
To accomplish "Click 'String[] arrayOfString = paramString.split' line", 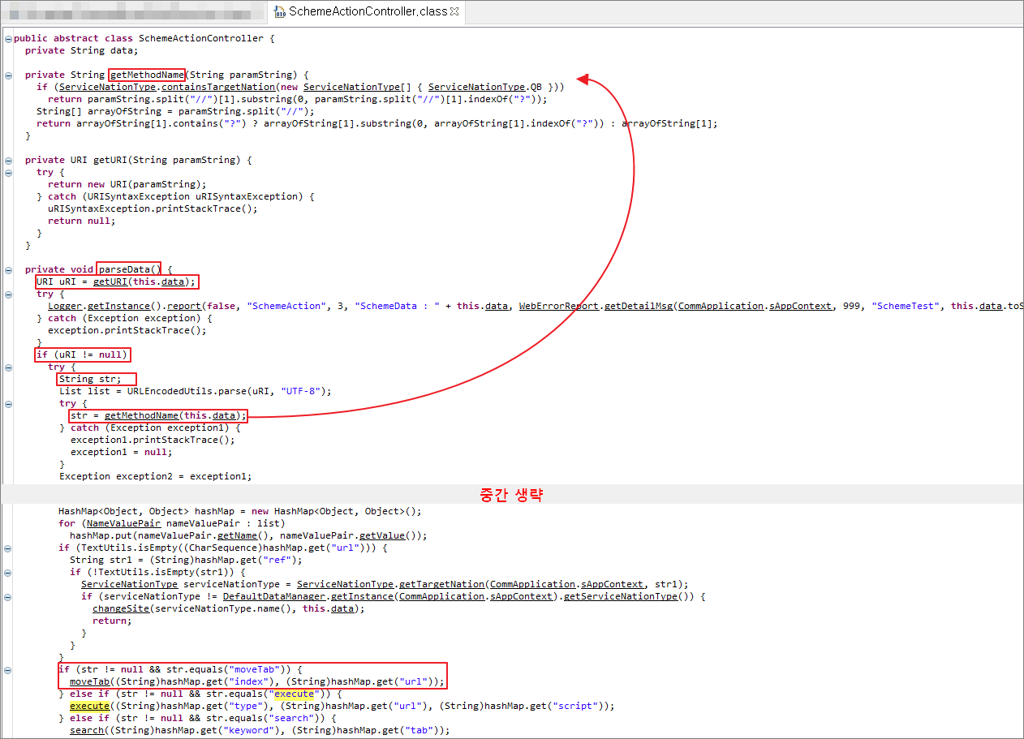I will 175,111.
